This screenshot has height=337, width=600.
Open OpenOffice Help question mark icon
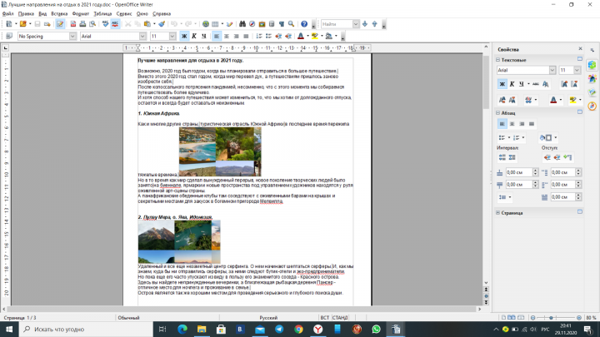(x=304, y=24)
